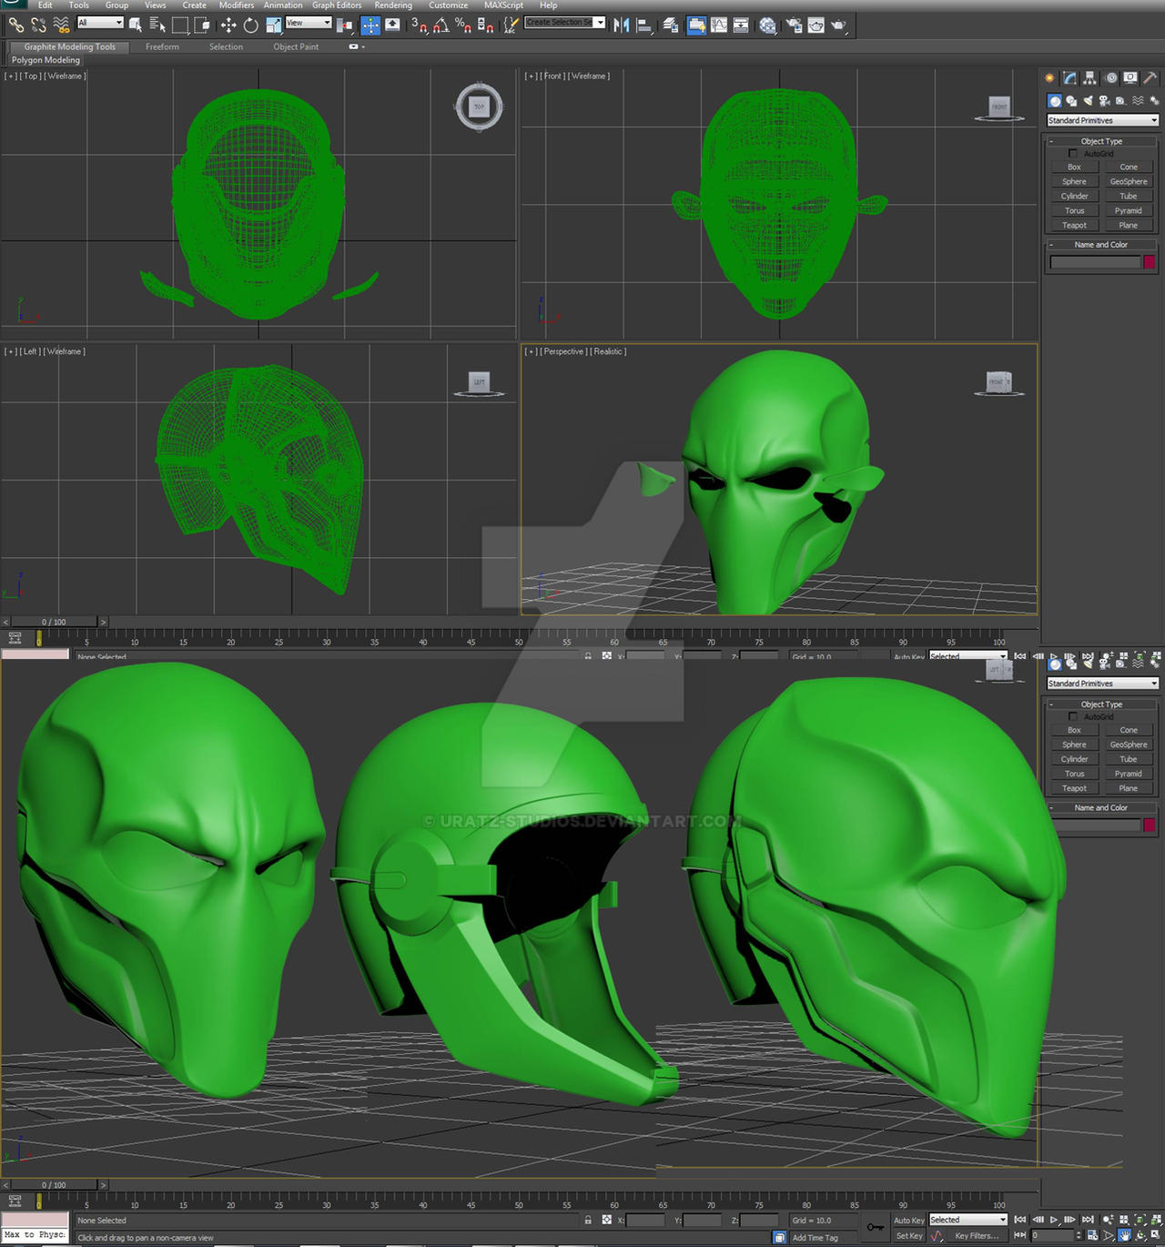The height and width of the screenshot is (1247, 1165).
Task: Click the Pan View hand icon
Action: [x=1125, y=1235]
